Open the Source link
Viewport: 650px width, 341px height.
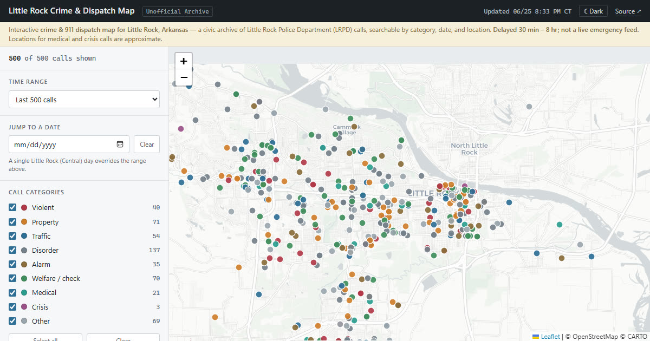click(628, 11)
